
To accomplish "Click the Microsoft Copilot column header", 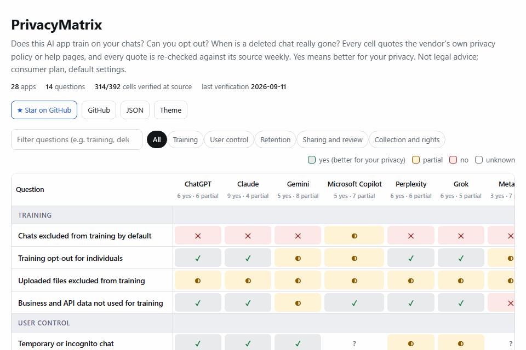I will pyautogui.click(x=355, y=189).
